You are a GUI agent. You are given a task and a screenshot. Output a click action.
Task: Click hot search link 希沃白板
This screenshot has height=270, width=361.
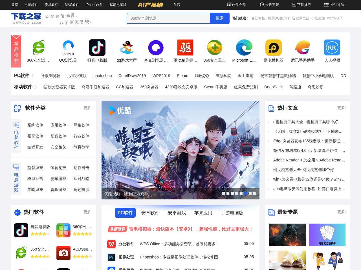pyautogui.click(x=258, y=18)
